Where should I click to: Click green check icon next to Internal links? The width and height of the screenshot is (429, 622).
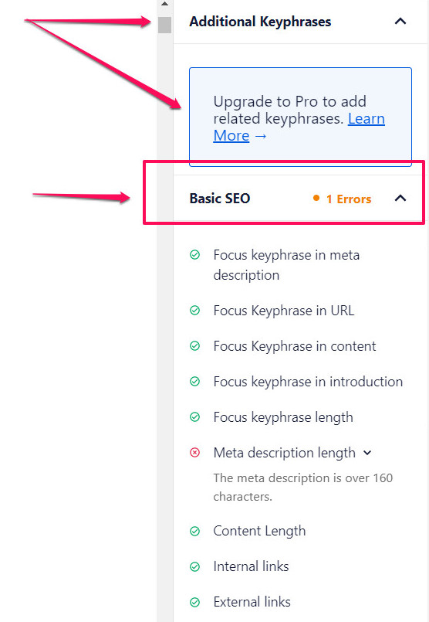point(194,566)
